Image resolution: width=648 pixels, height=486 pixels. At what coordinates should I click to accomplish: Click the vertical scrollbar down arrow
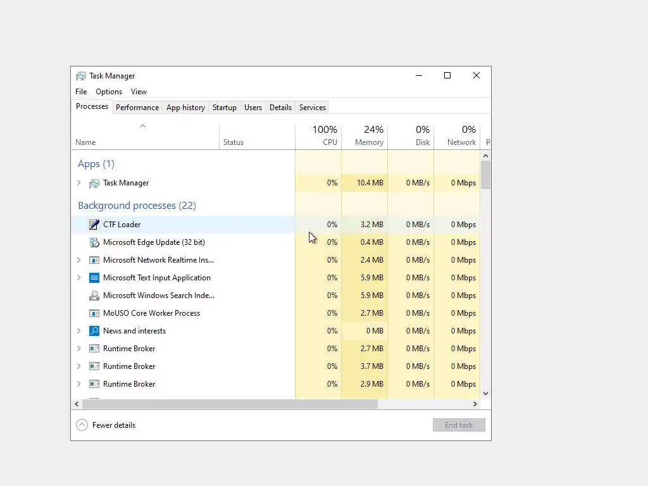(x=485, y=394)
